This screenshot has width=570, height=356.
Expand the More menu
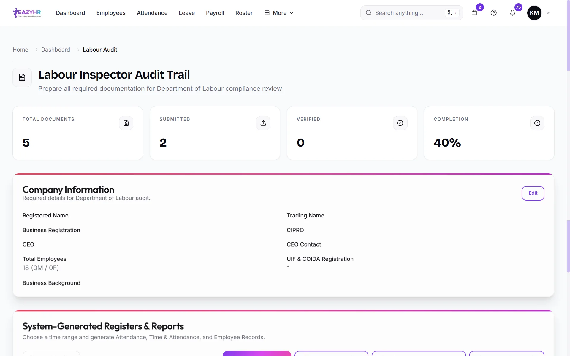coord(279,13)
